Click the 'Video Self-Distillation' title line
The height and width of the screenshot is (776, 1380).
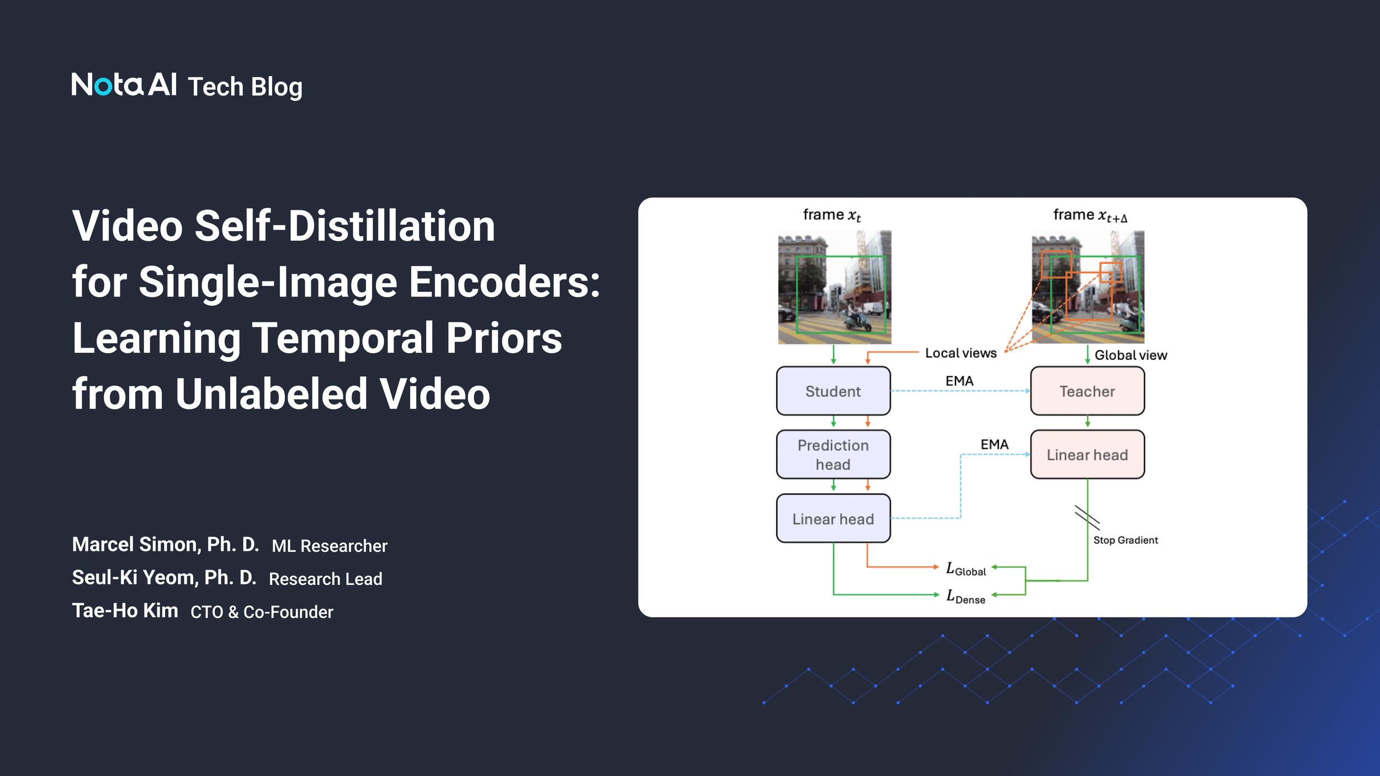pos(284,226)
